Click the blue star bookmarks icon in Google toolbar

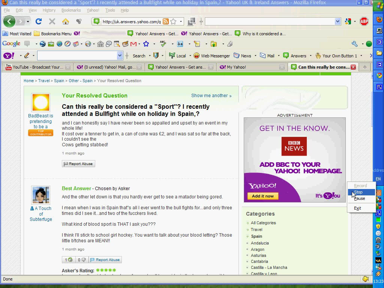pyautogui.click(x=146, y=44)
